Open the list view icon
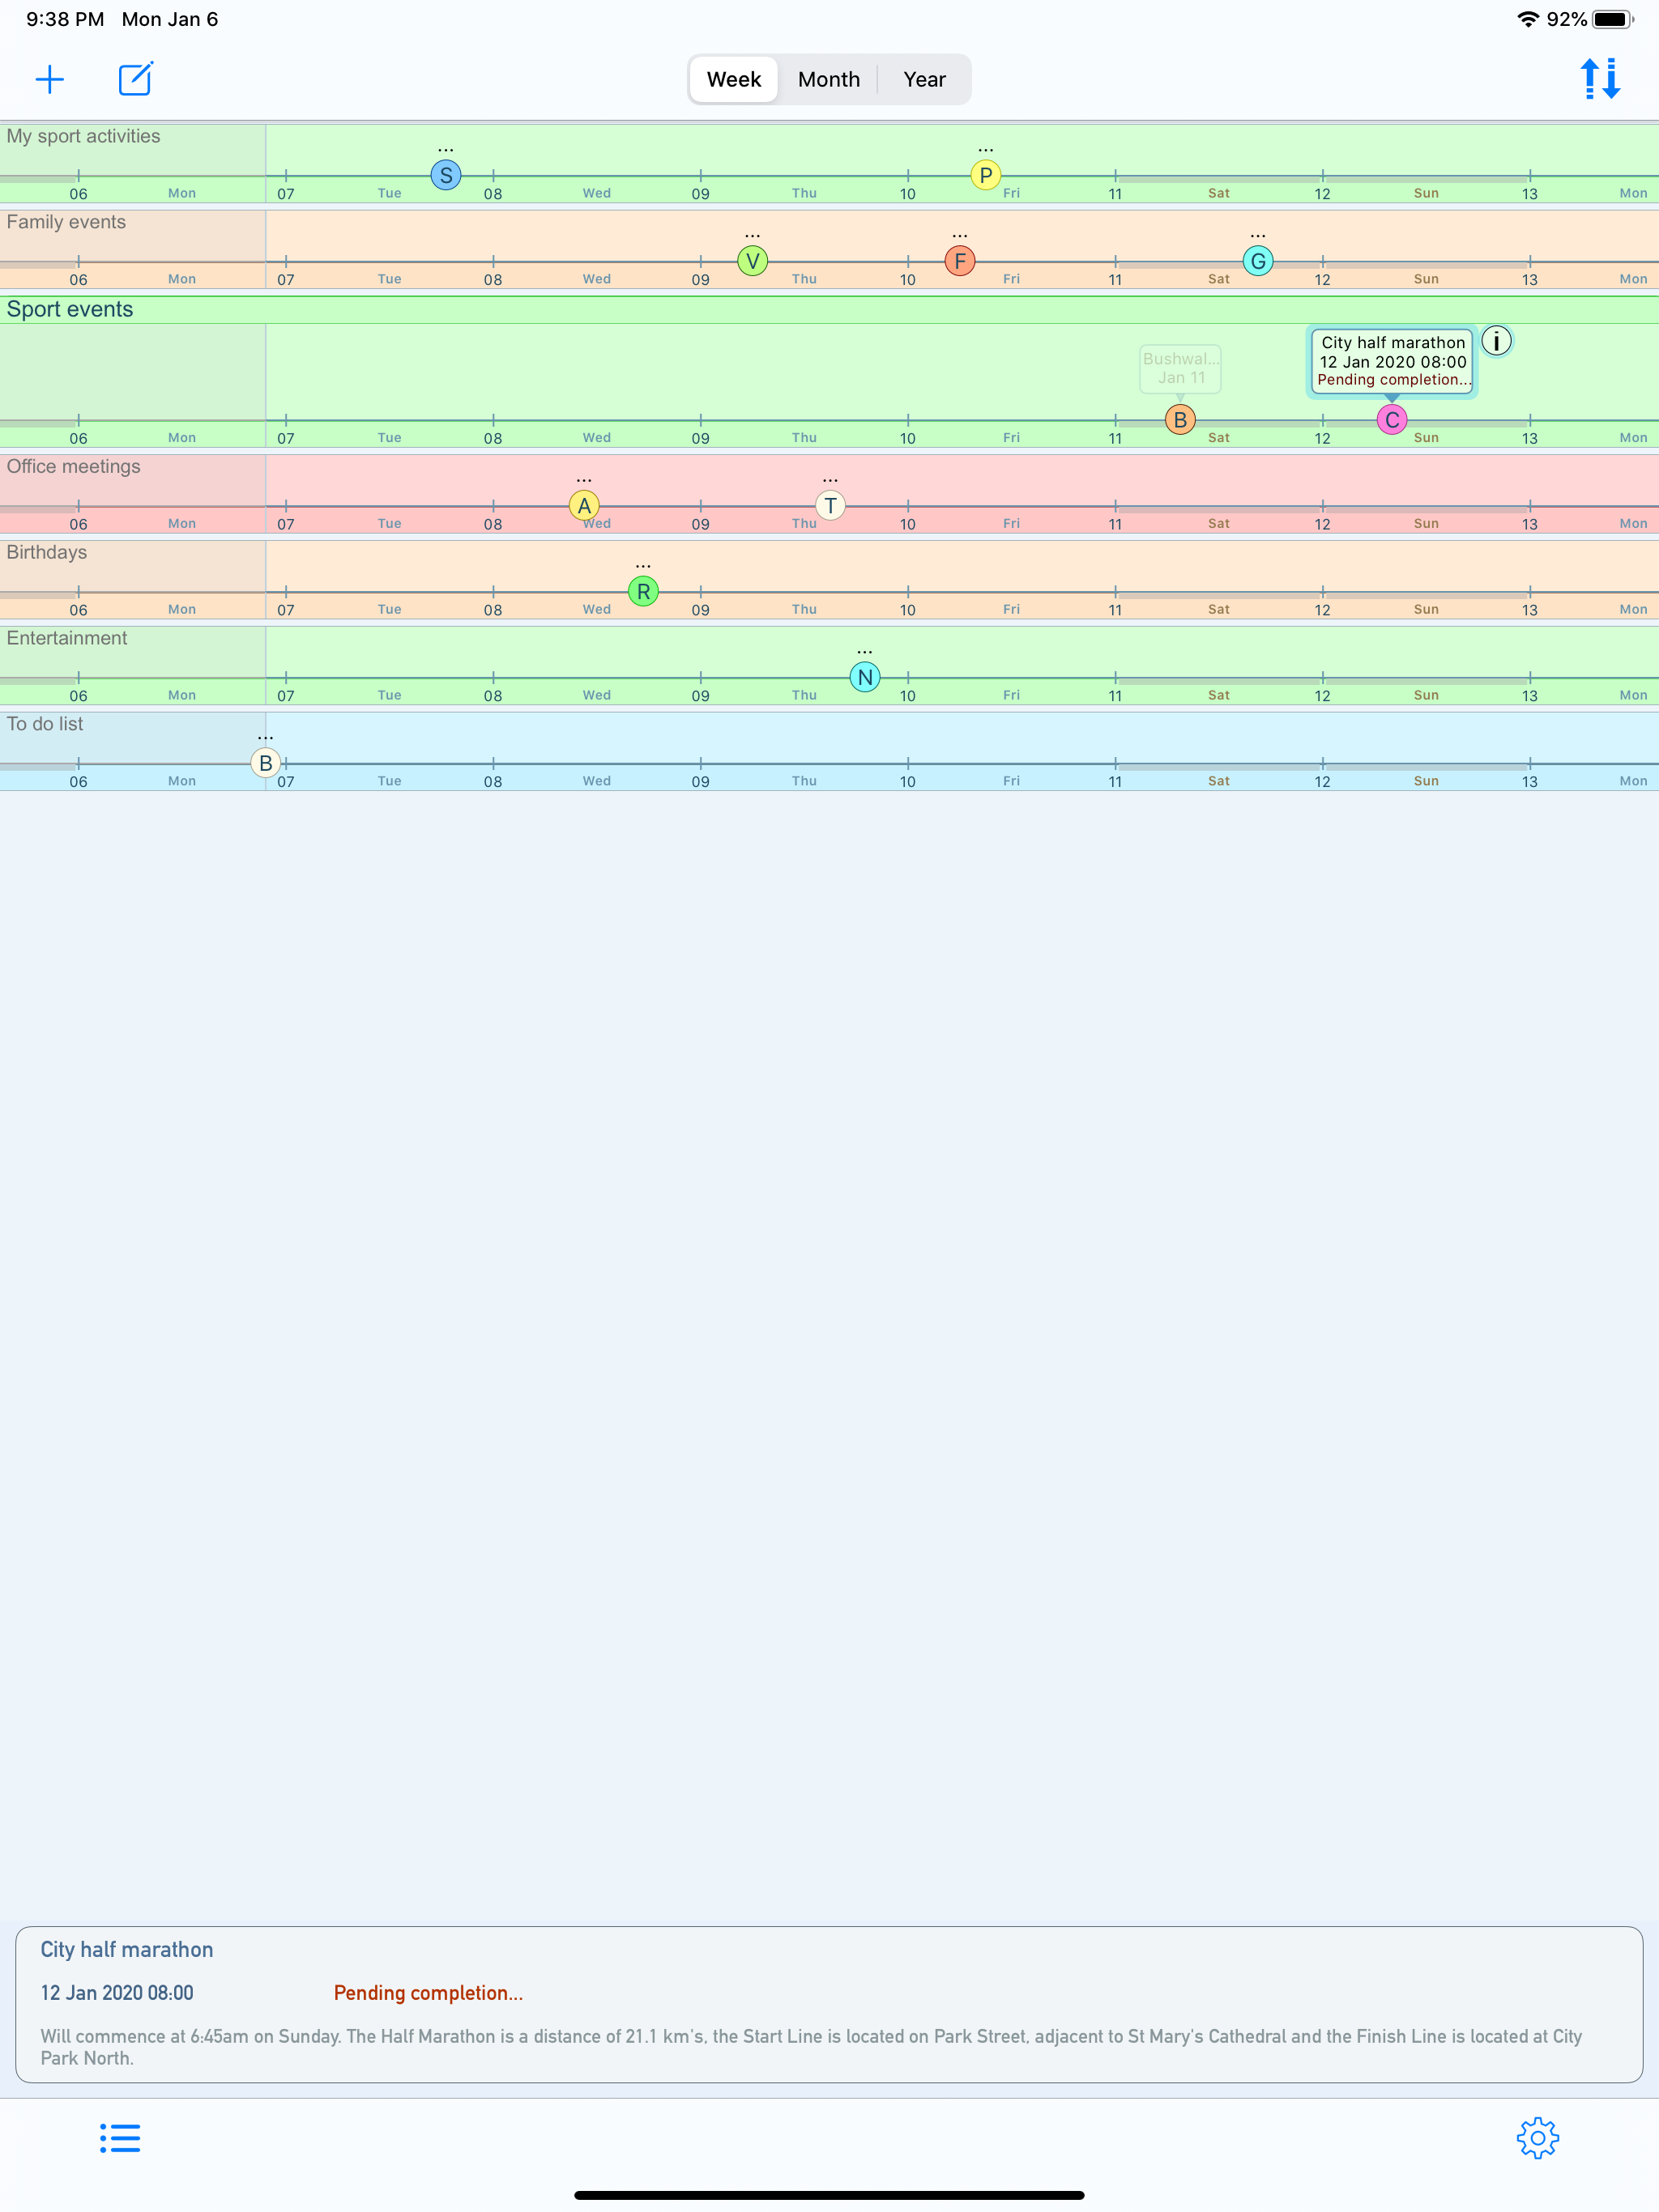The width and height of the screenshot is (1659, 2212). [x=120, y=2138]
